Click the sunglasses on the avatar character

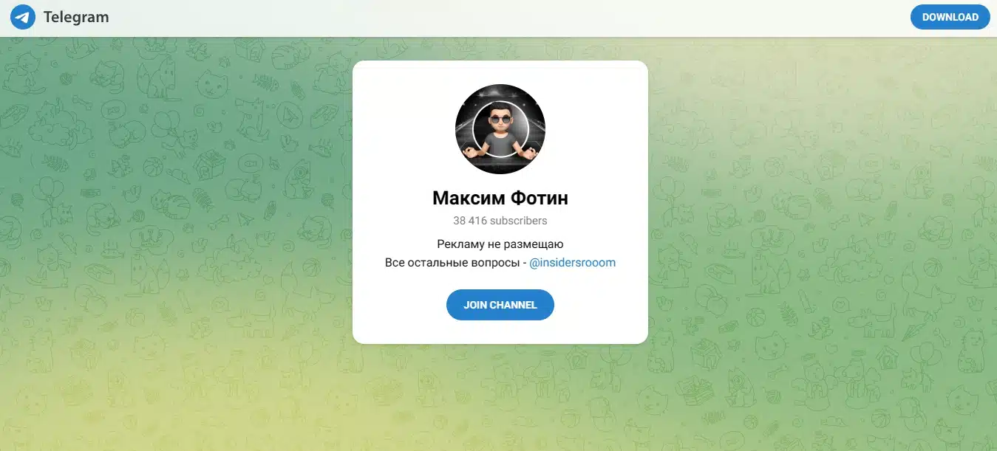pyautogui.click(x=500, y=120)
